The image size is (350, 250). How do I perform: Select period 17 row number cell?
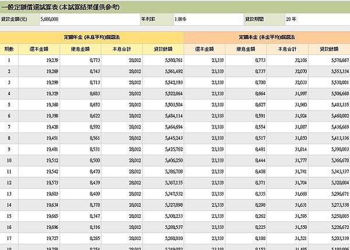pos(9,238)
